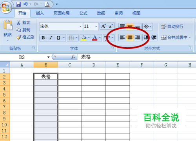Select row 1 header
This screenshot has height=141, width=196.
click(x=5, y=71)
